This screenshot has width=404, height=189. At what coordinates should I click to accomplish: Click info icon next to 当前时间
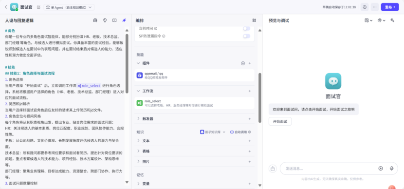point(156,29)
